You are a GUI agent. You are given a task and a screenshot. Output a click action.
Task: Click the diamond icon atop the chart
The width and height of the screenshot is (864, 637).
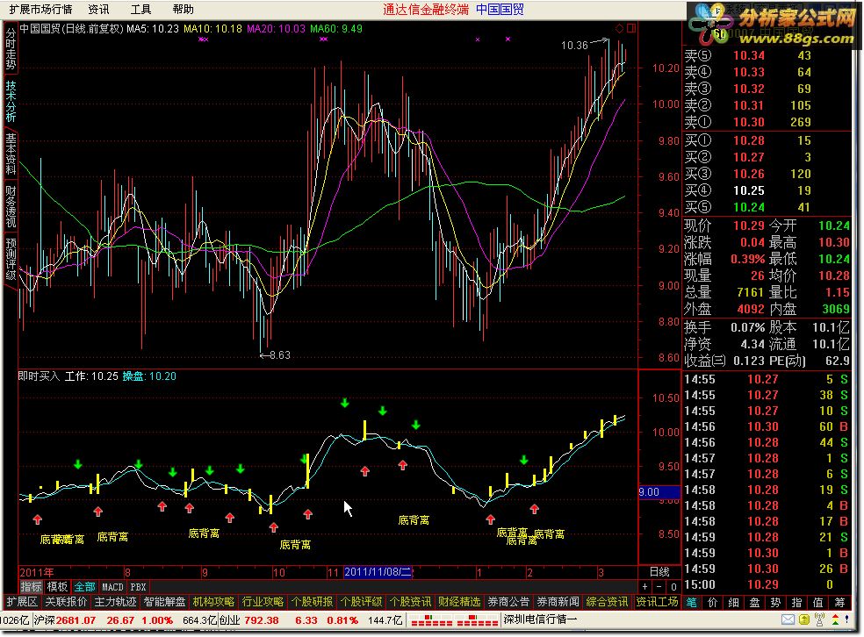[x=619, y=28]
